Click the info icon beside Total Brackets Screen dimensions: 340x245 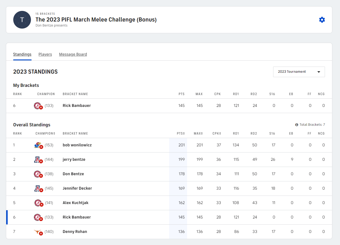point(297,125)
